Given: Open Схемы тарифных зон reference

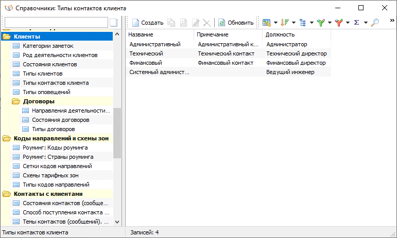Looking at the screenshot, I should pos(50,175).
